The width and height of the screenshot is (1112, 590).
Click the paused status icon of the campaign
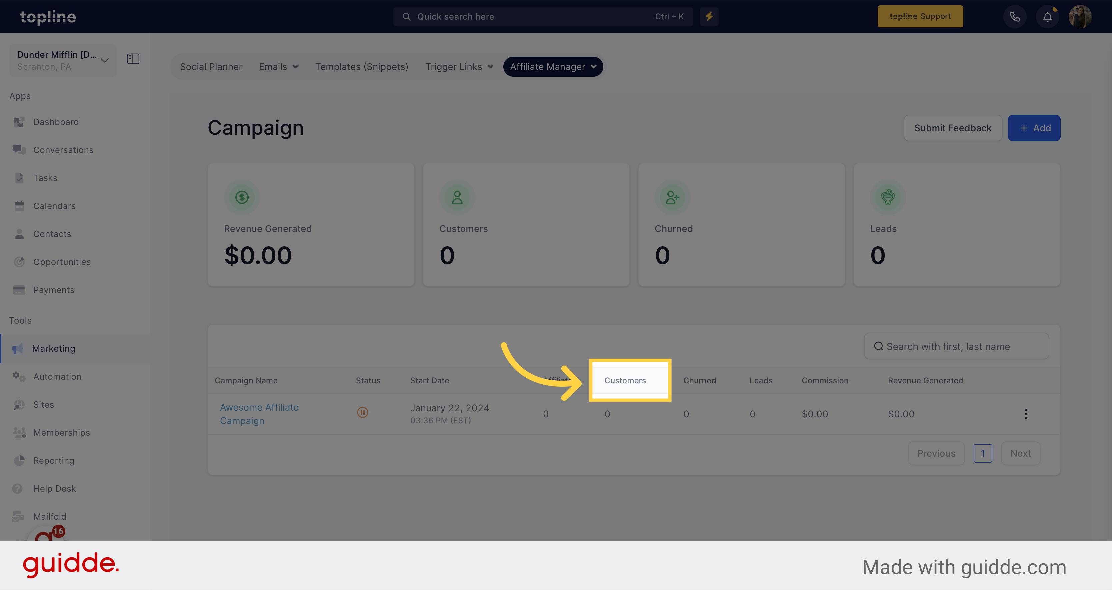[x=363, y=413]
